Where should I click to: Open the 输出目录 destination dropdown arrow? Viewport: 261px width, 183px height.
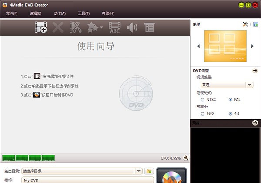point(139,171)
